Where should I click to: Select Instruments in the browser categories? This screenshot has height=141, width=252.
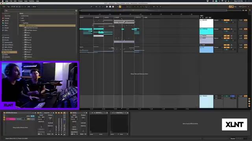(x=8, y=43)
